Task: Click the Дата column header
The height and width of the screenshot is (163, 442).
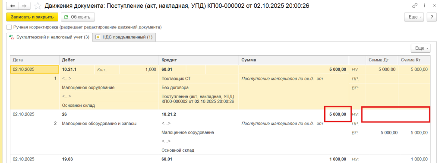Action: 35,60
